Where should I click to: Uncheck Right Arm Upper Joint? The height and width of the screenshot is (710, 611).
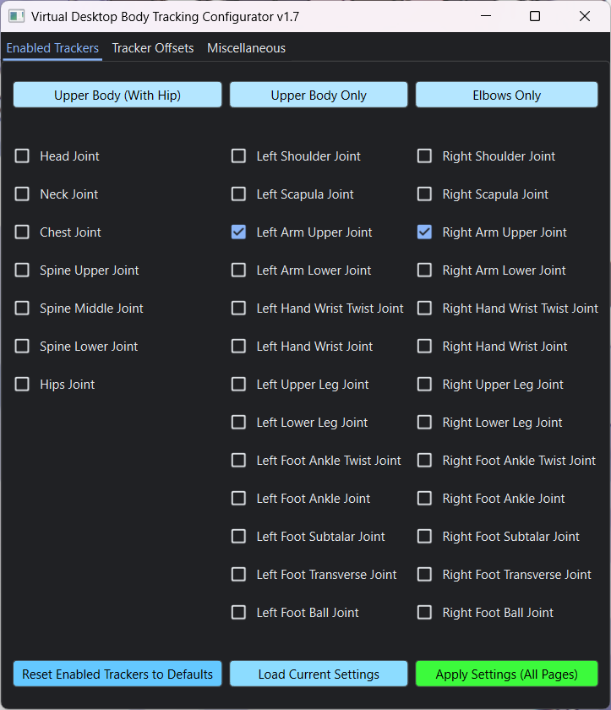click(x=425, y=232)
